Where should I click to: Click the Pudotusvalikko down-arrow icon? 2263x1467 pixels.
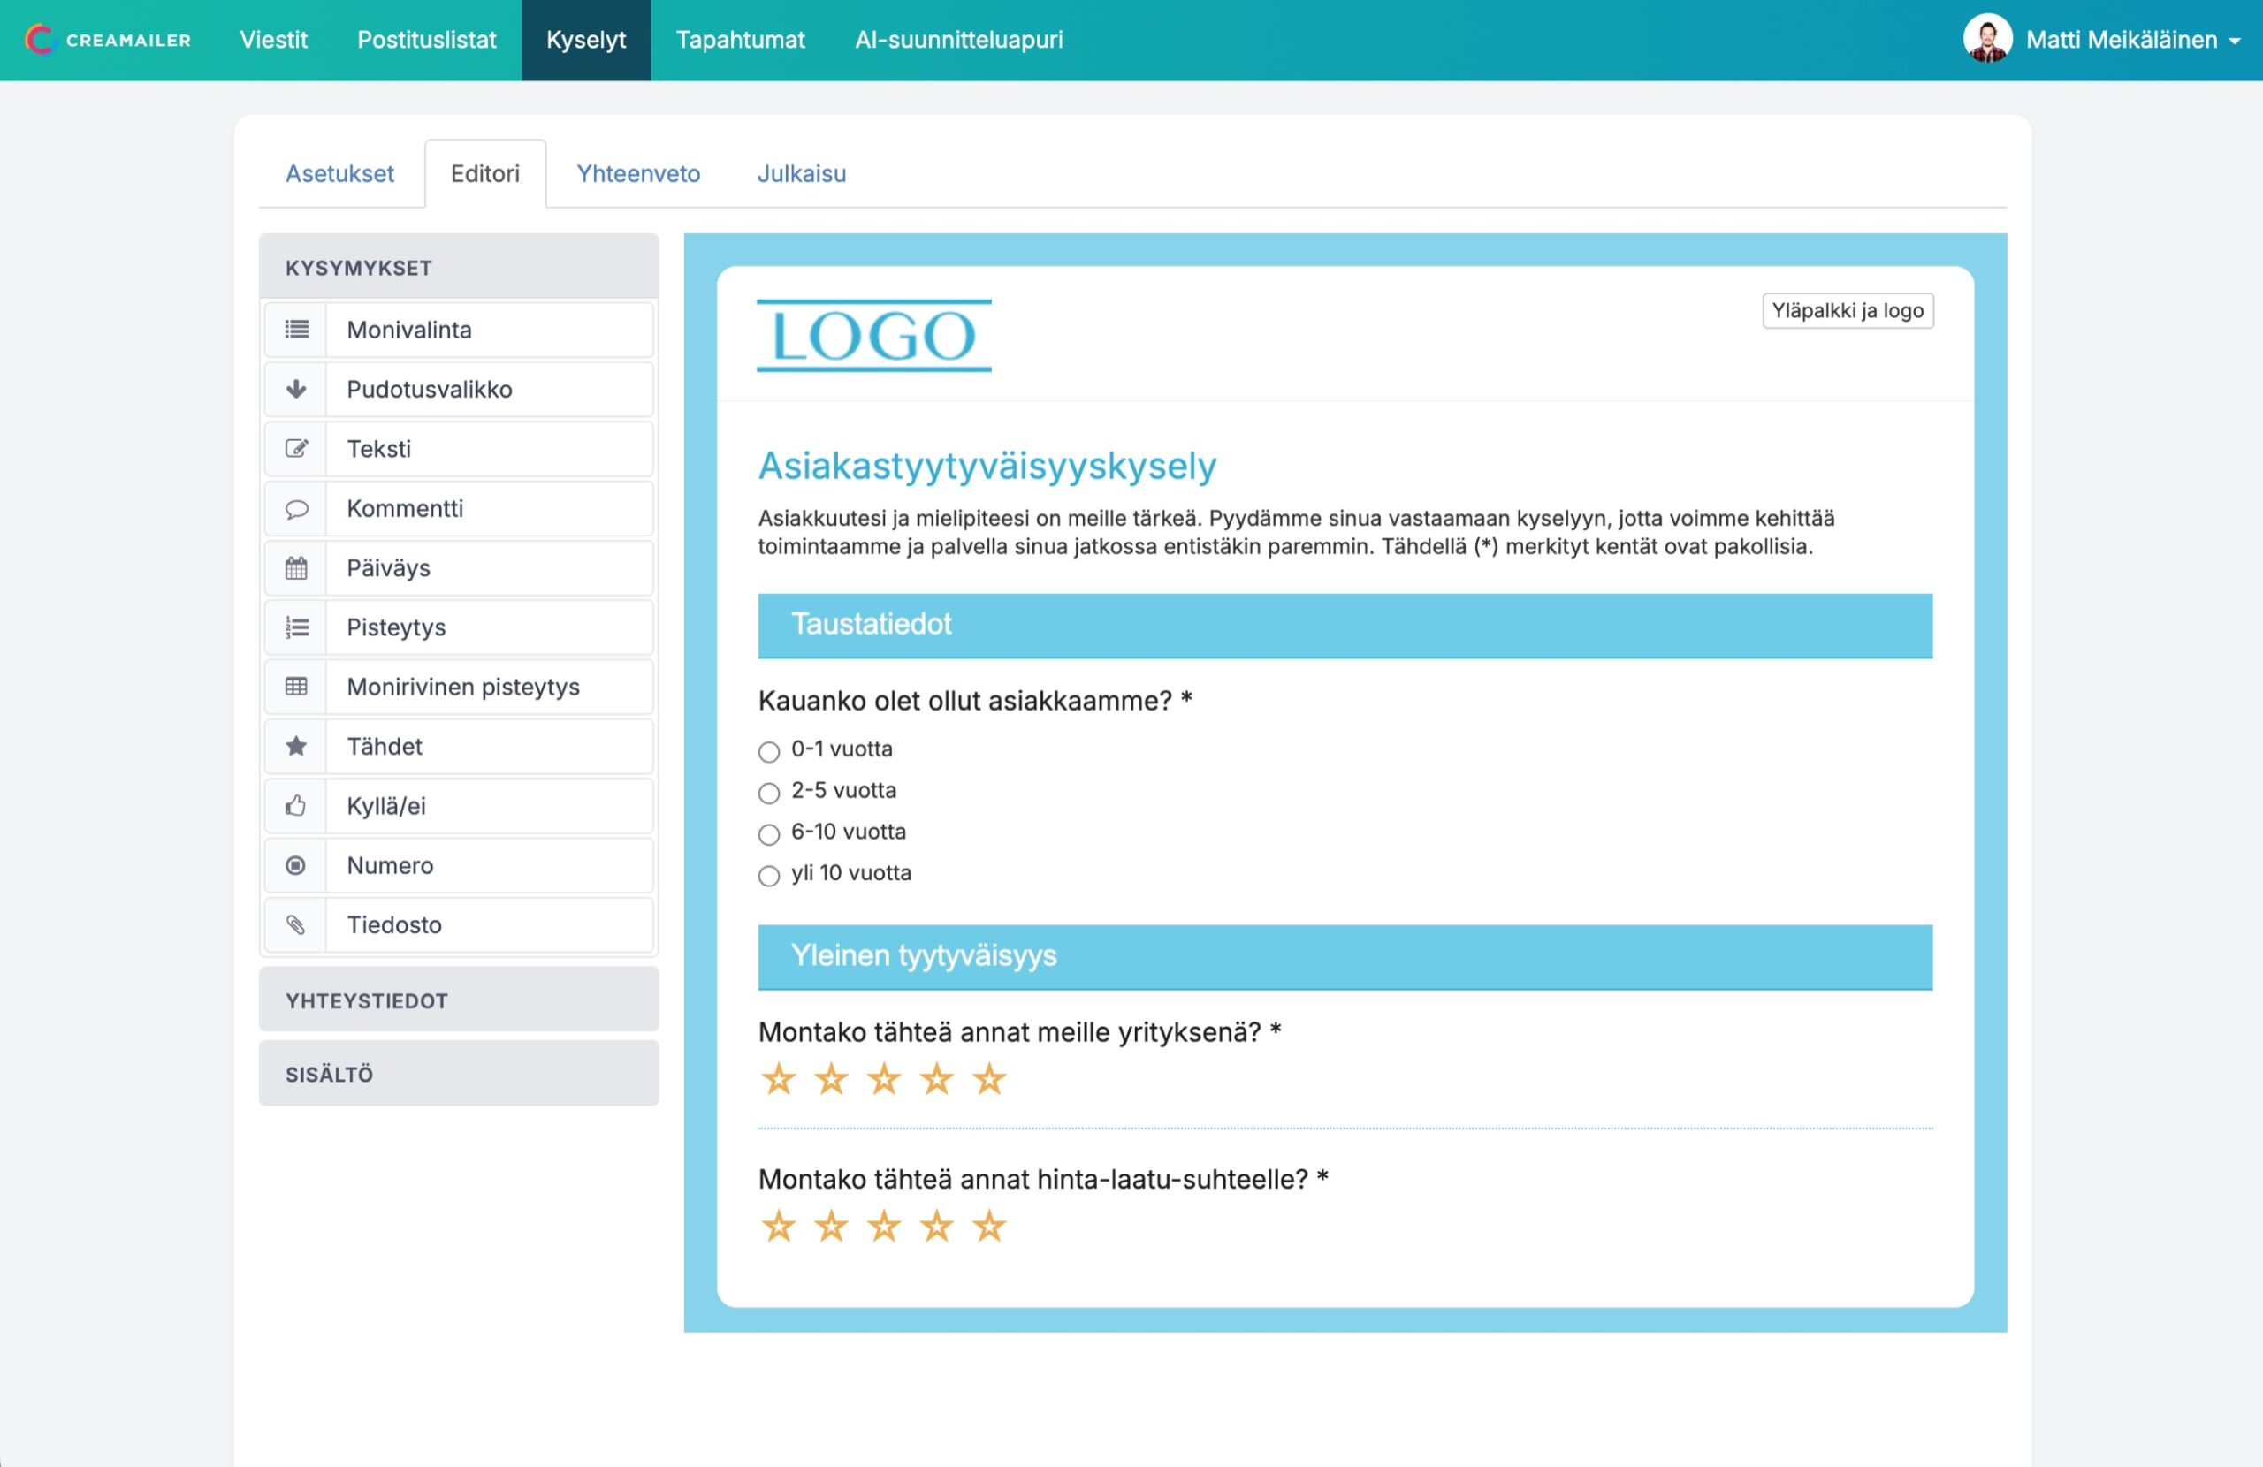tap(296, 389)
